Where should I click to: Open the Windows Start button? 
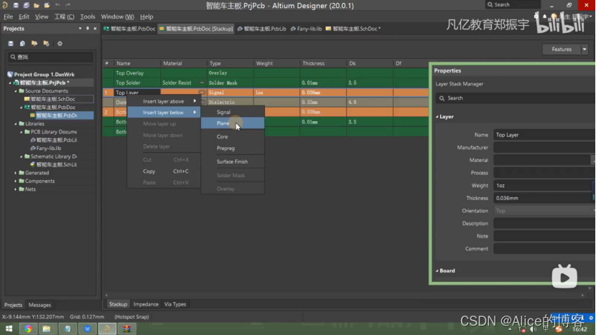tap(9, 329)
